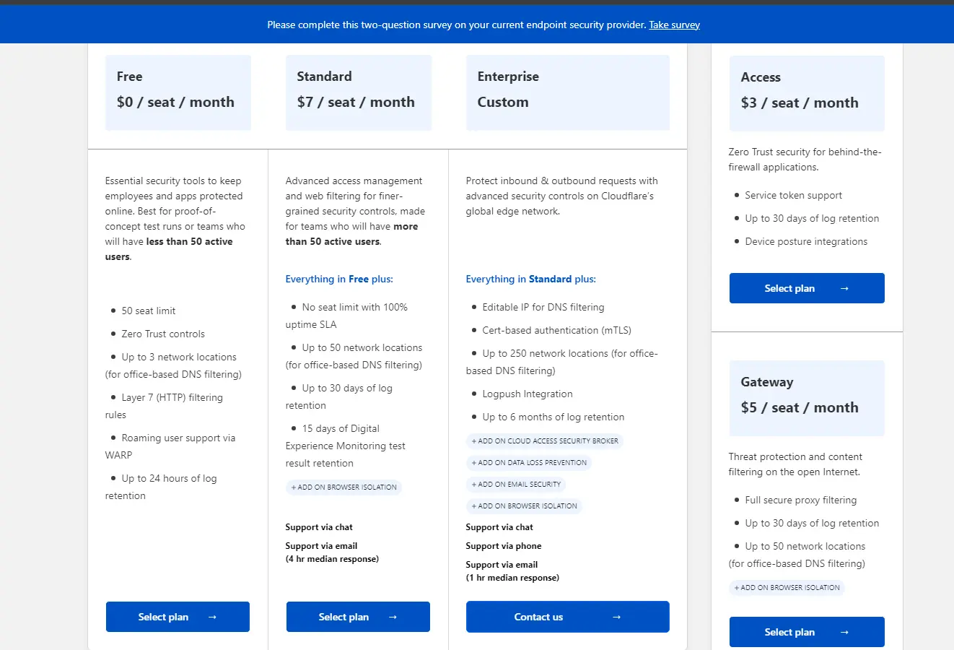Image resolution: width=954 pixels, height=650 pixels.
Task: Click the Email Security add-on pill
Action: pyautogui.click(x=516, y=485)
